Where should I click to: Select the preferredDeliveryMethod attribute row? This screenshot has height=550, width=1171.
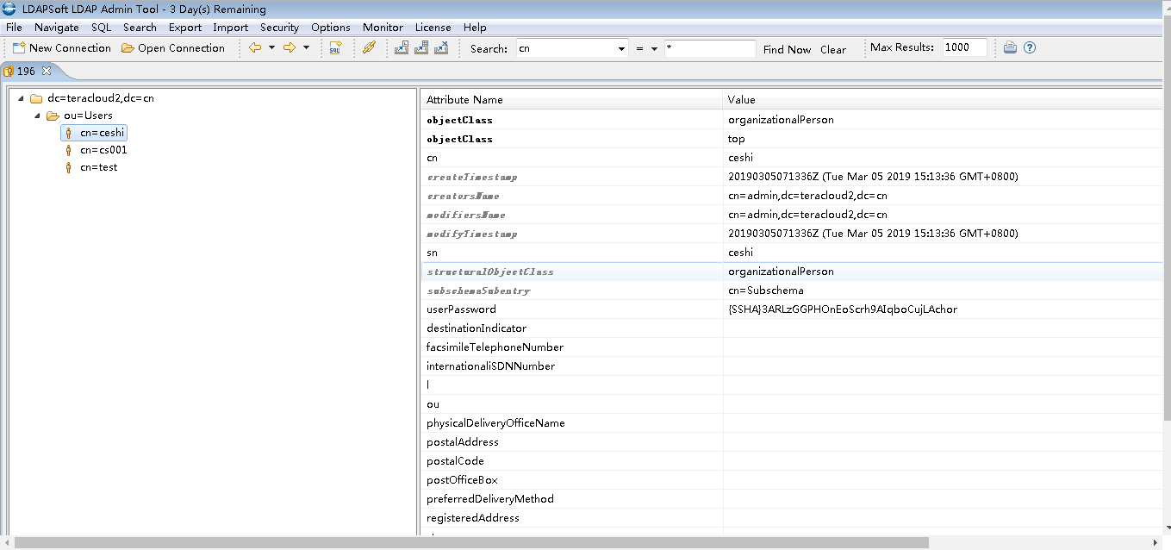pyautogui.click(x=793, y=499)
